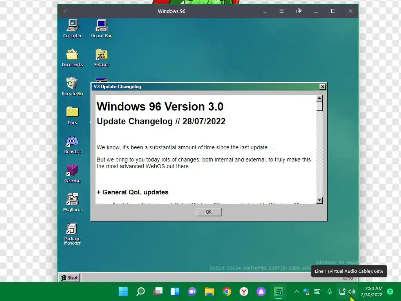Go back with the app's back arrow
This screenshot has width=401, height=301.
66,11
